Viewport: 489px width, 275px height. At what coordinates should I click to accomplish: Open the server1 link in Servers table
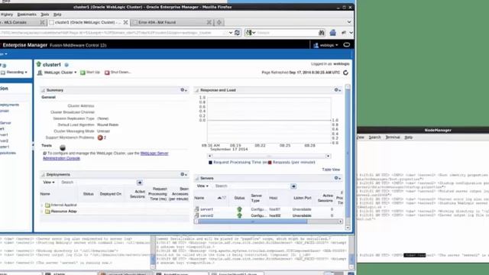pyautogui.click(x=206, y=209)
